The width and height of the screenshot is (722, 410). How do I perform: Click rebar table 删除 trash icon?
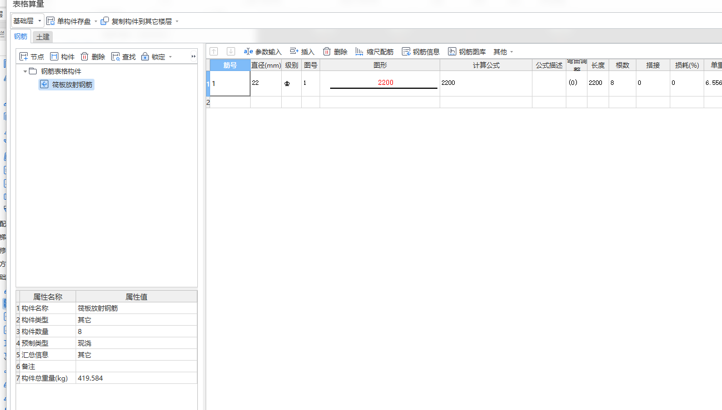pyautogui.click(x=327, y=52)
